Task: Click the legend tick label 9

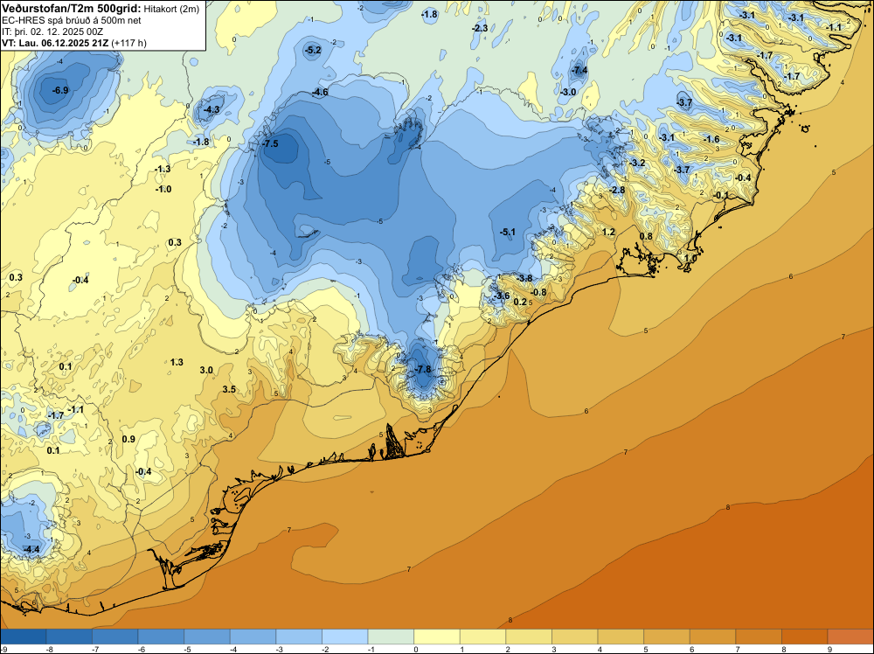Action: [x=828, y=649]
